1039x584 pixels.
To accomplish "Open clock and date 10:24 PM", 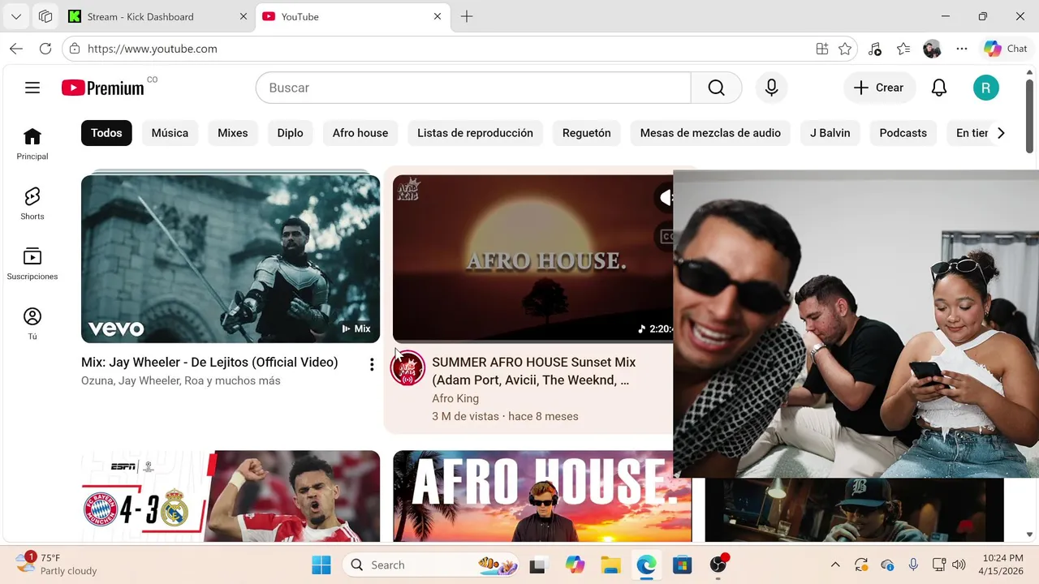I will coord(1001,565).
